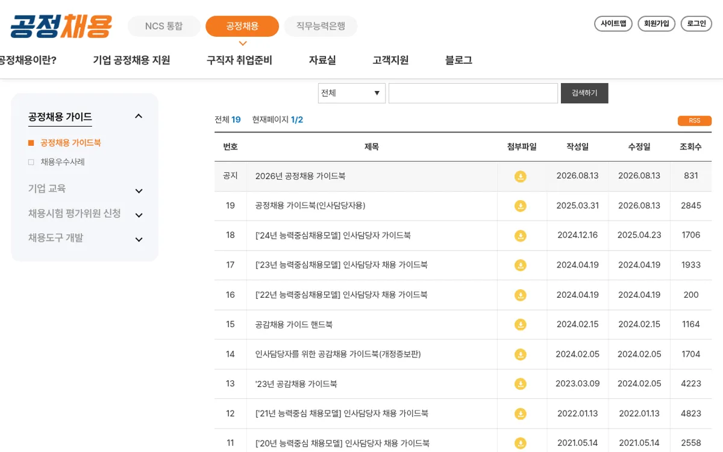The image size is (723, 452).
Task: Download attachment for 2026년 공정채용 가이드북 notice
Action: coord(521,177)
